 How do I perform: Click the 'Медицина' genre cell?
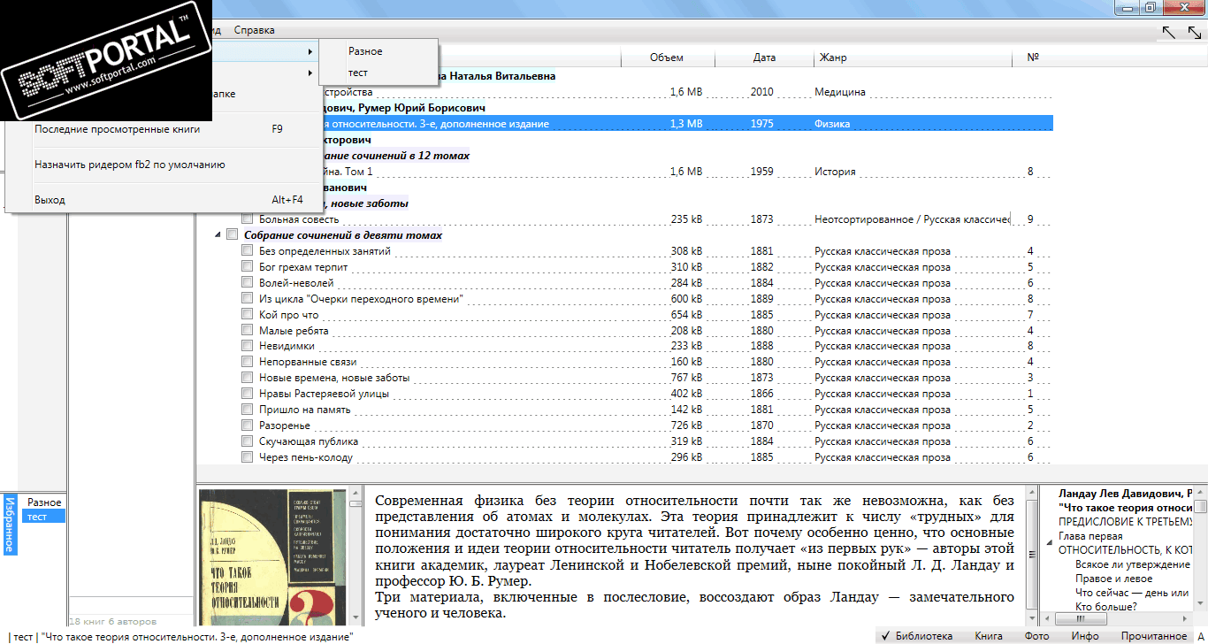point(840,92)
